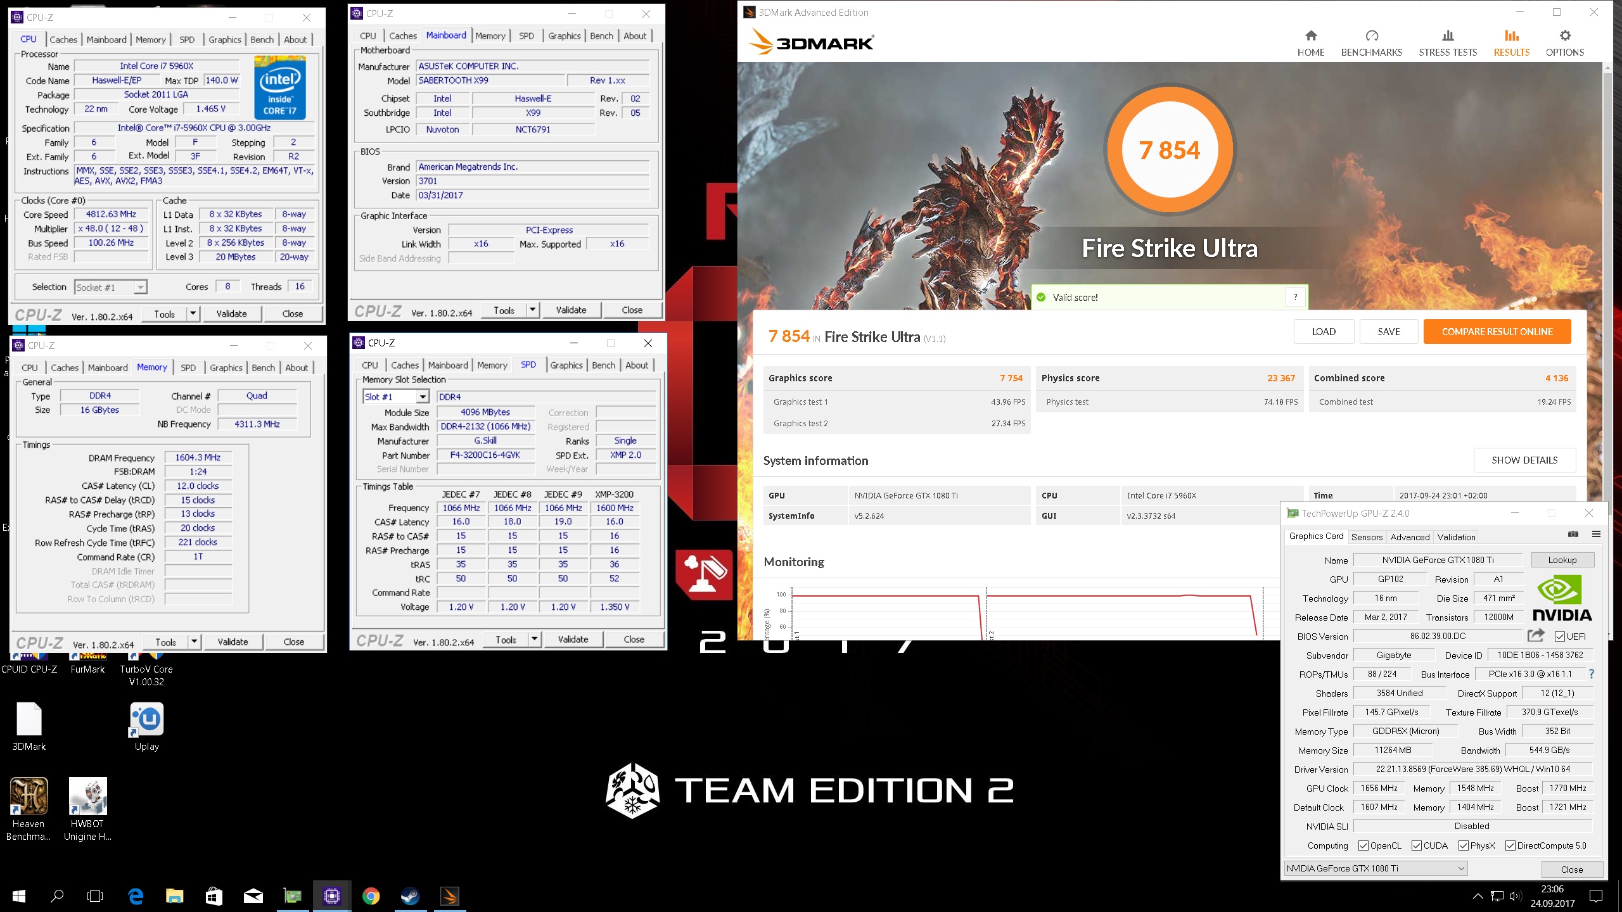Image resolution: width=1622 pixels, height=912 pixels.
Task: Open 3DMark file on desktop
Action: [29, 726]
